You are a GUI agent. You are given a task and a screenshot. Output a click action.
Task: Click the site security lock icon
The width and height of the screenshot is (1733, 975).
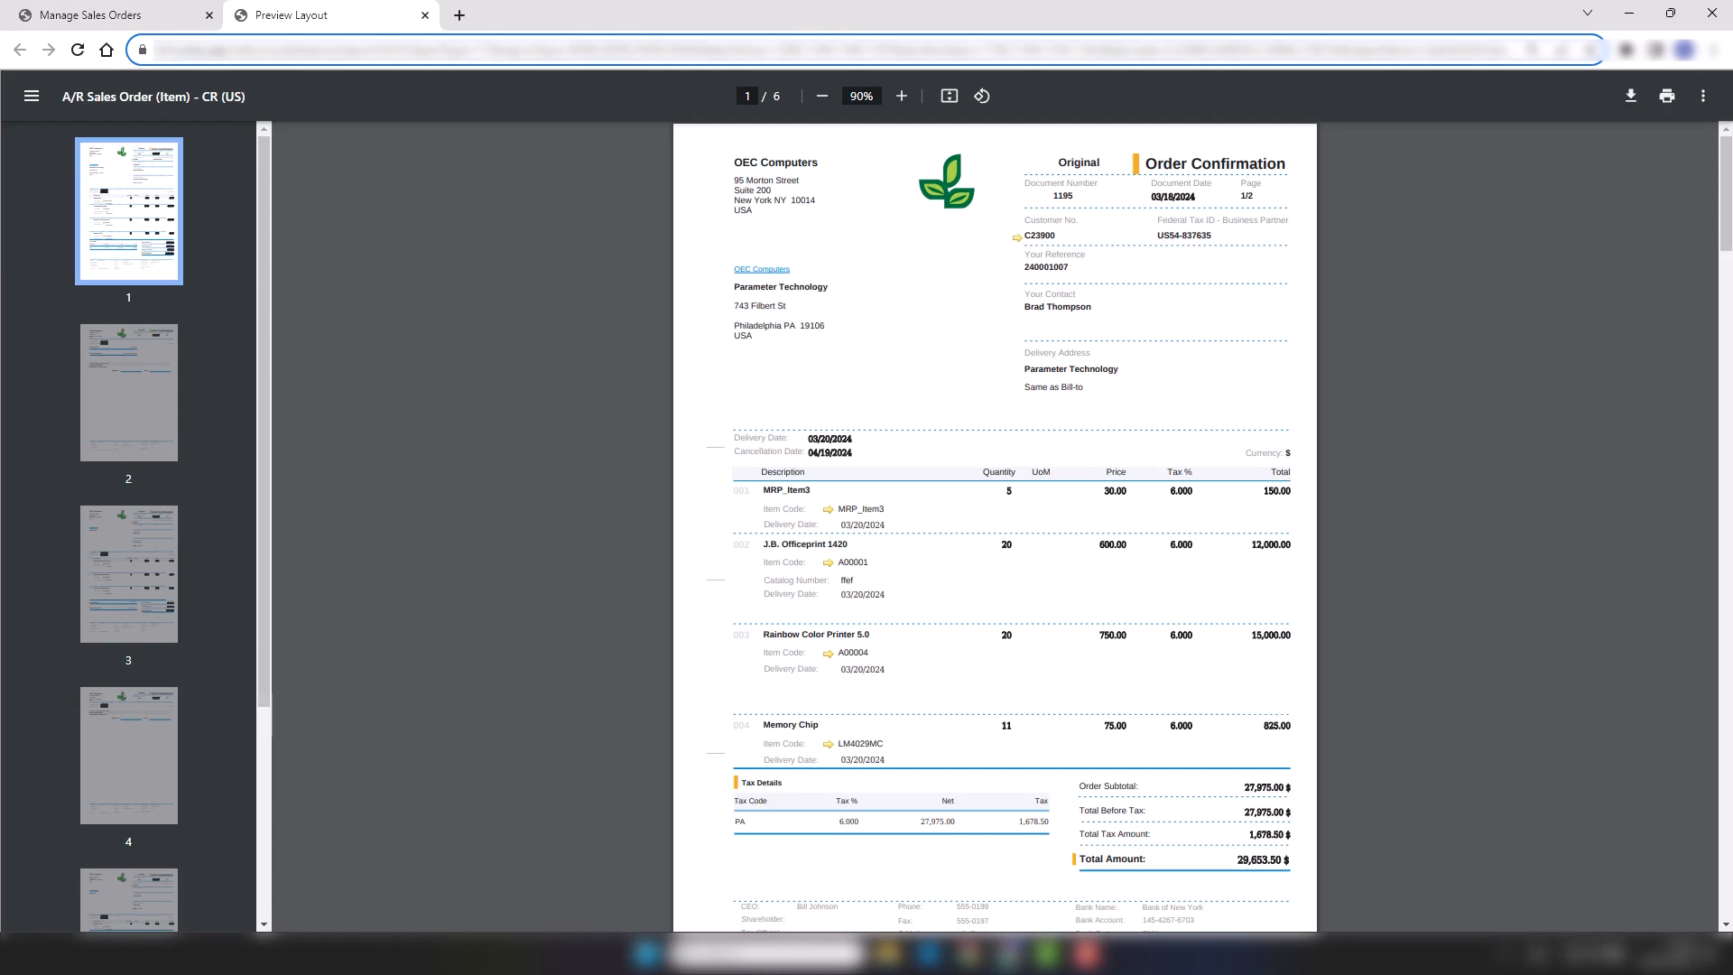click(142, 50)
